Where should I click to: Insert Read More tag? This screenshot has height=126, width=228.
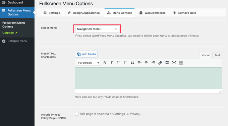point(167,63)
